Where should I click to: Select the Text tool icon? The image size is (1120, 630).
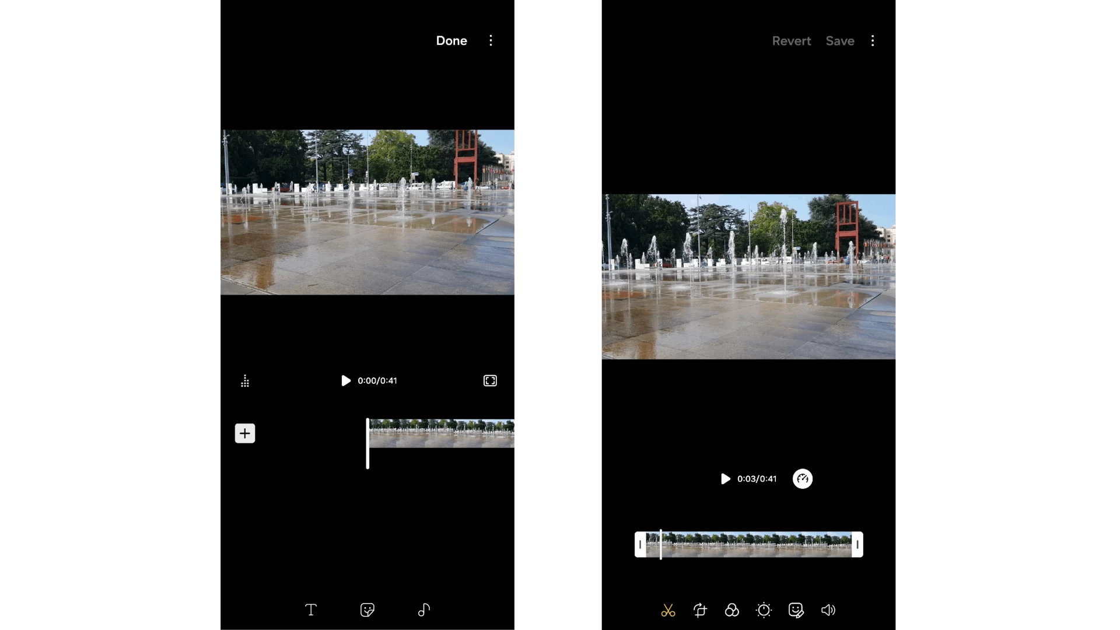[x=311, y=610]
